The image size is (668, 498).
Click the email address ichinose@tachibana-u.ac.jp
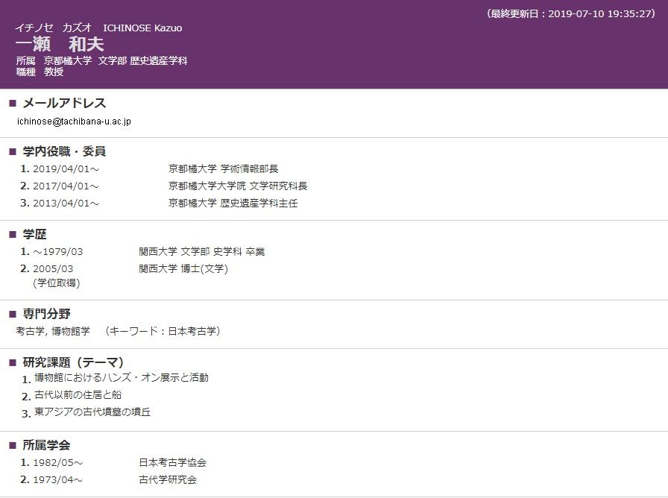[74, 121]
